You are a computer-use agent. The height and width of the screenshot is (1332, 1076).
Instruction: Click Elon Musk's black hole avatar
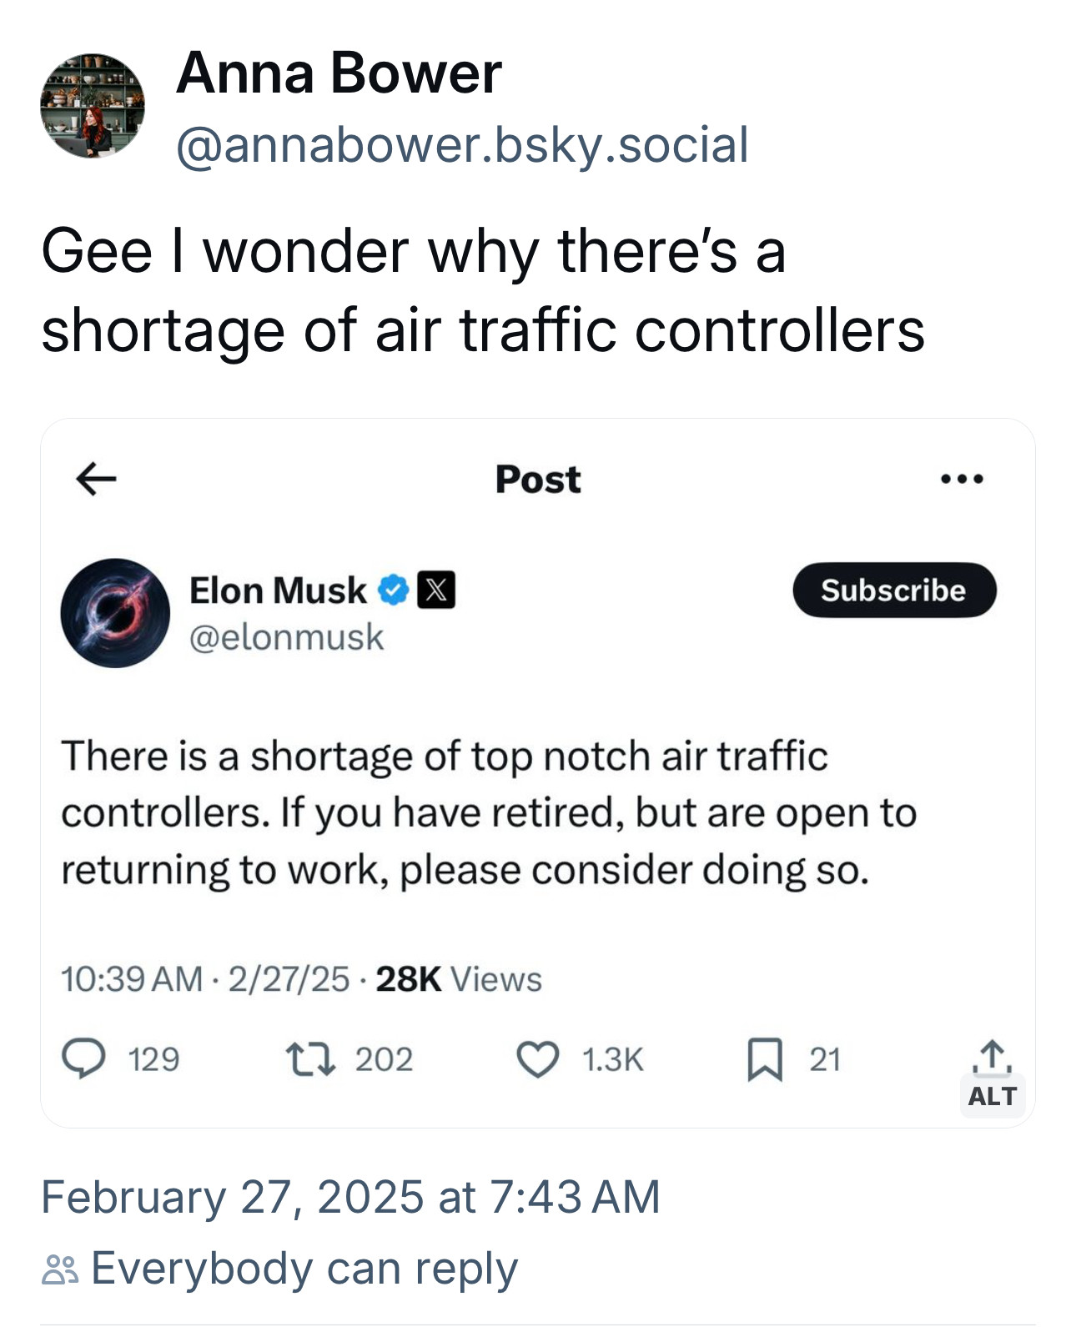115,613
